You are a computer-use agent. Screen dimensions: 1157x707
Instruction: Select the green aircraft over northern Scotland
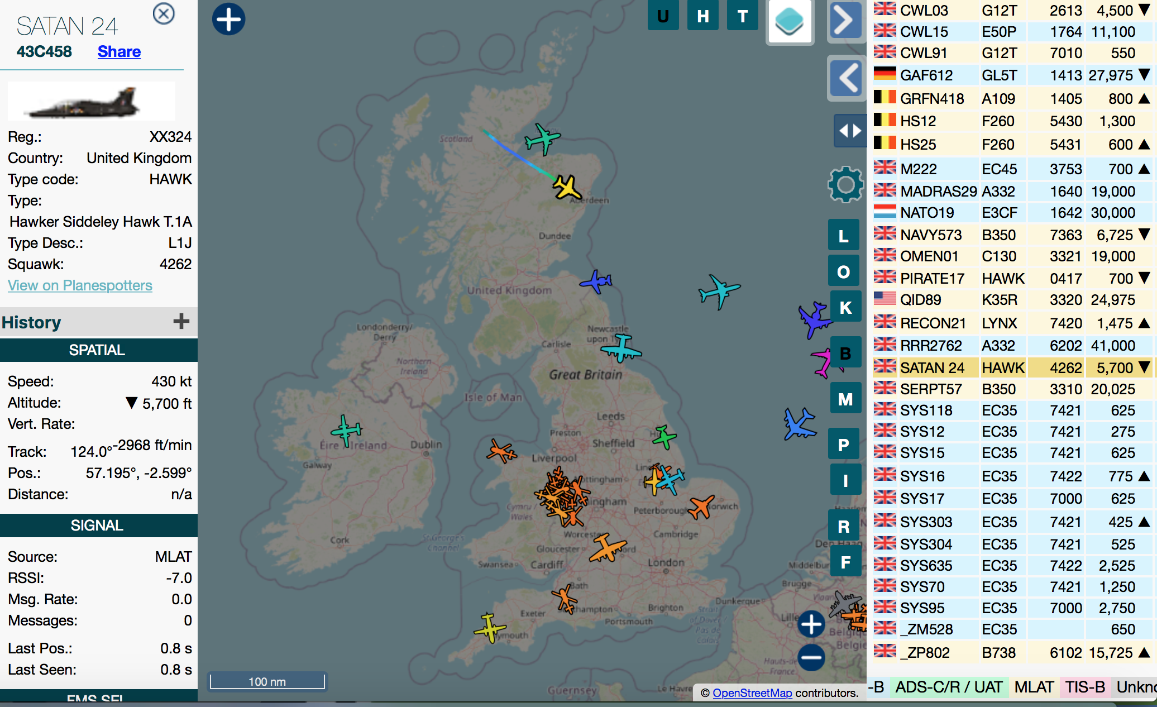[x=542, y=138]
